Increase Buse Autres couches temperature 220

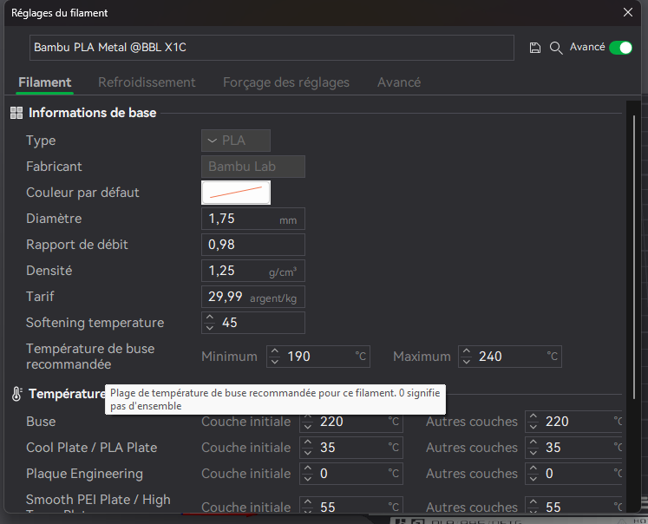click(x=533, y=416)
